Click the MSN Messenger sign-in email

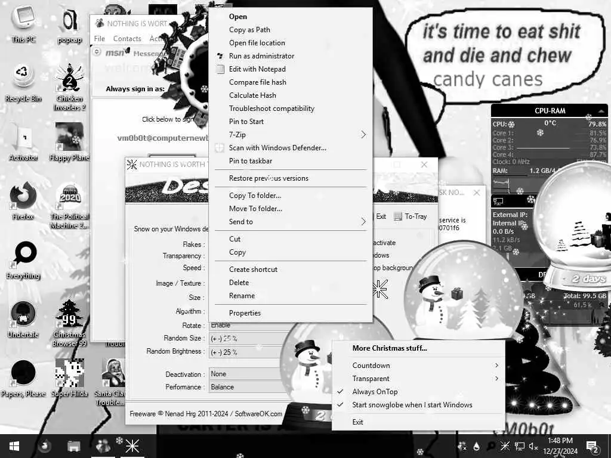163,138
